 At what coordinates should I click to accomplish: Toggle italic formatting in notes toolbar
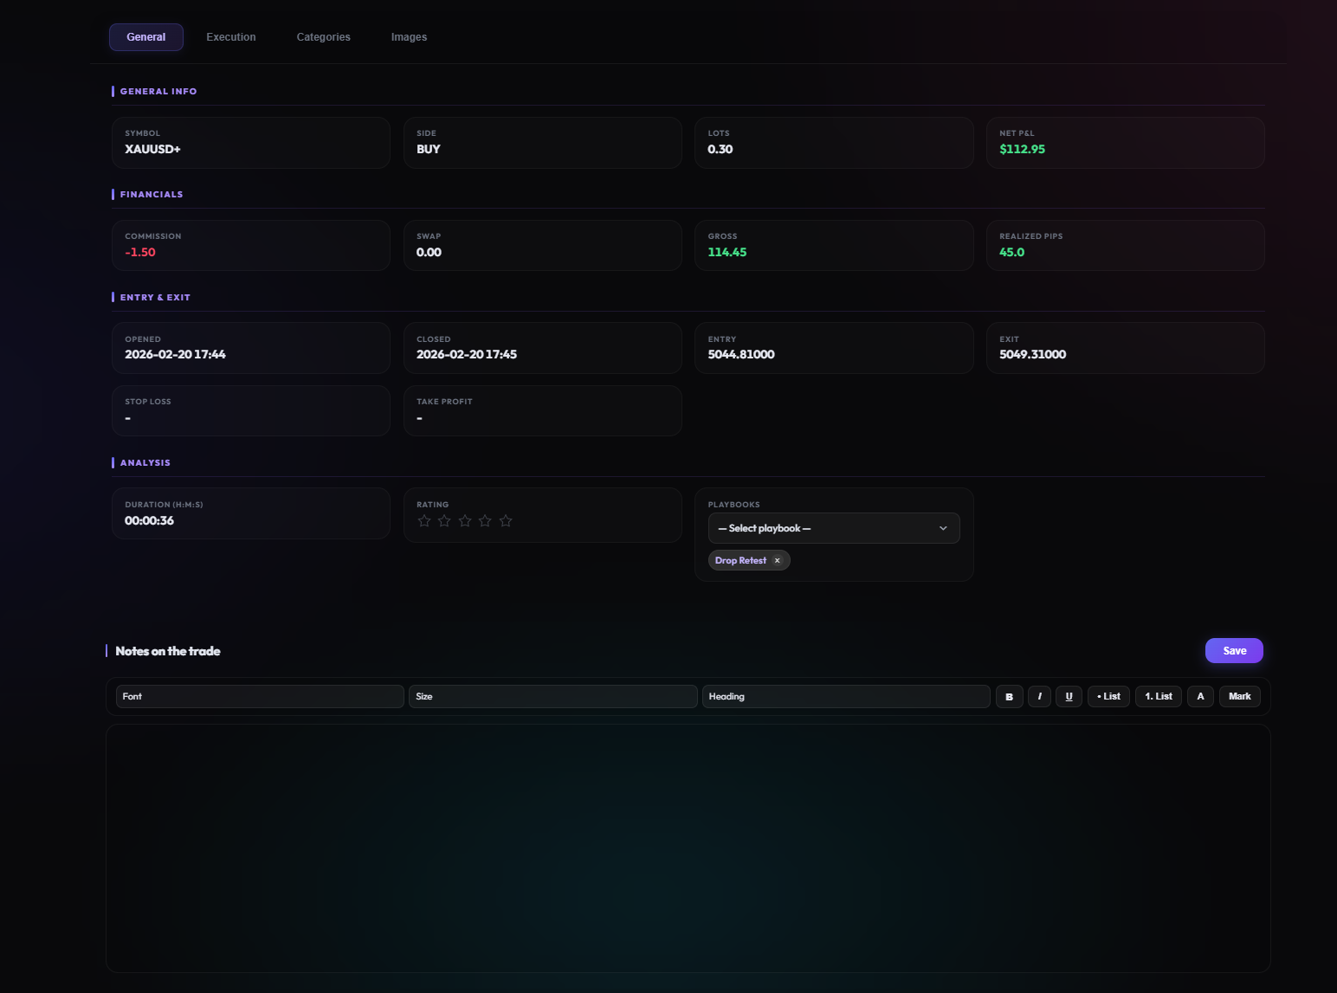(1039, 697)
